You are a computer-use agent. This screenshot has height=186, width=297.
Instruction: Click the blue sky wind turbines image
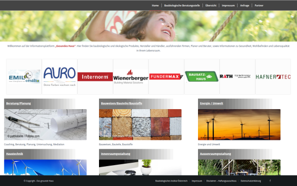pyautogui.click(x=45, y=168)
